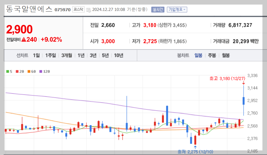This screenshot has width=267, height=155.
Task: Click the purple 120-day average legend swatch
Action: [41, 71]
